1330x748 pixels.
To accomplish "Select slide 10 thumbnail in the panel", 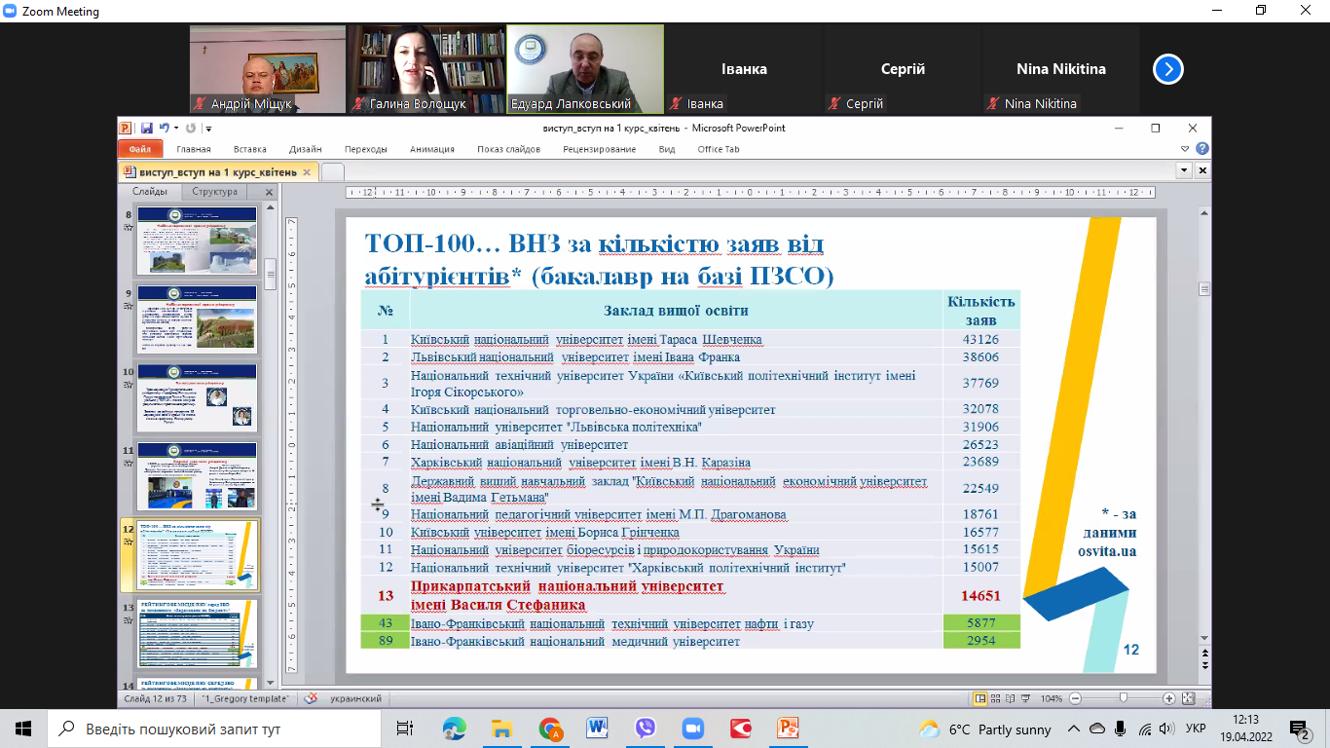I will (198, 396).
